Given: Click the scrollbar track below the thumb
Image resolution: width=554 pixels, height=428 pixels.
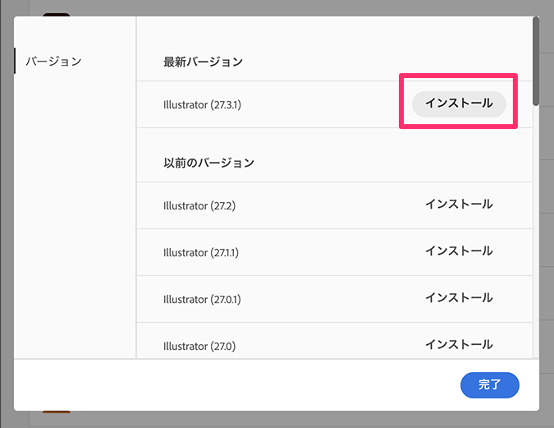Looking at the screenshot, I should point(535,246).
